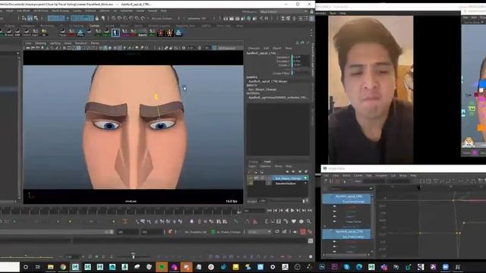Click Task View button on taskbar

(x=38, y=267)
